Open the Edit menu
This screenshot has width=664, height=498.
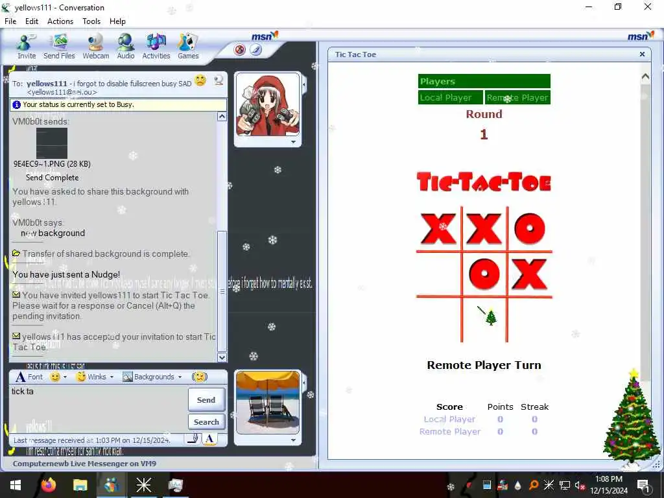(32, 21)
